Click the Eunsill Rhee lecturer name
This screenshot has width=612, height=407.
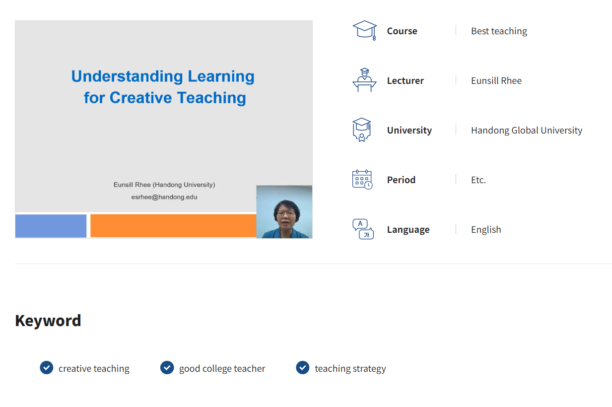click(496, 80)
